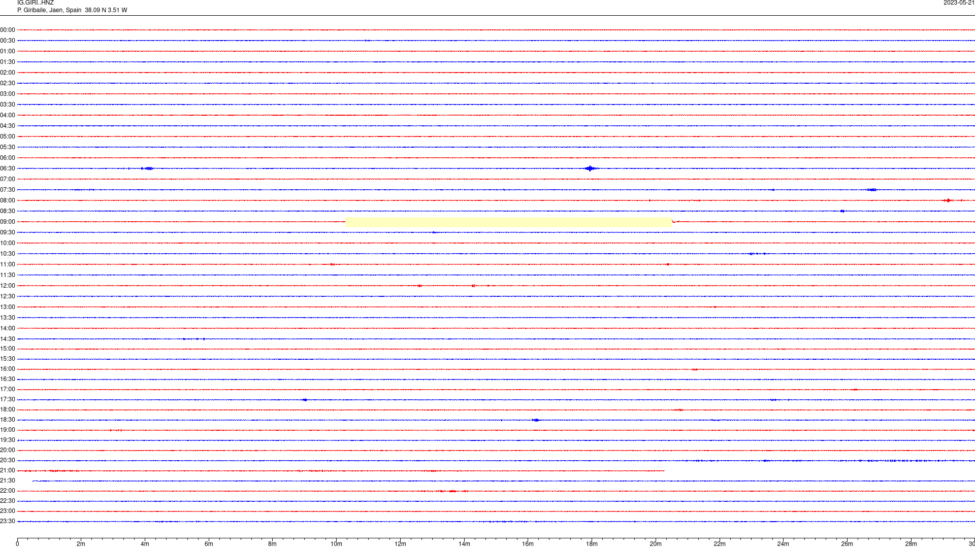Select the 08:00 trace time label

(8, 200)
